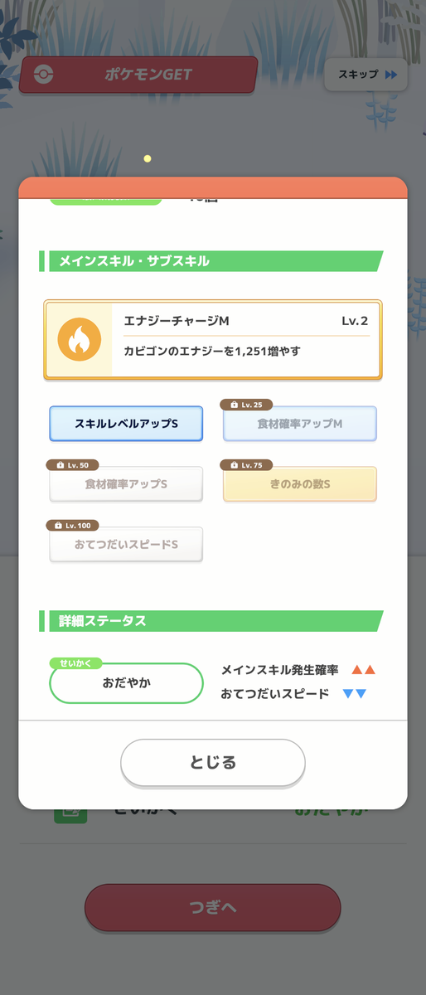Tap the Poké Ball icon in the ポケモンGET banner
Viewport: 426px width, 995px height.
pyautogui.click(x=44, y=75)
